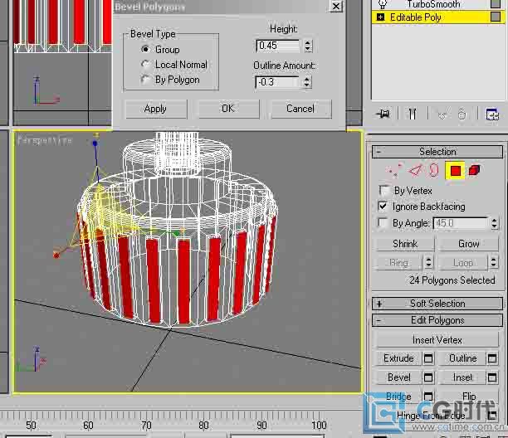The image size is (508, 438).
Task: Expand Editable Poly plus icon
Action: [x=381, y=17]
